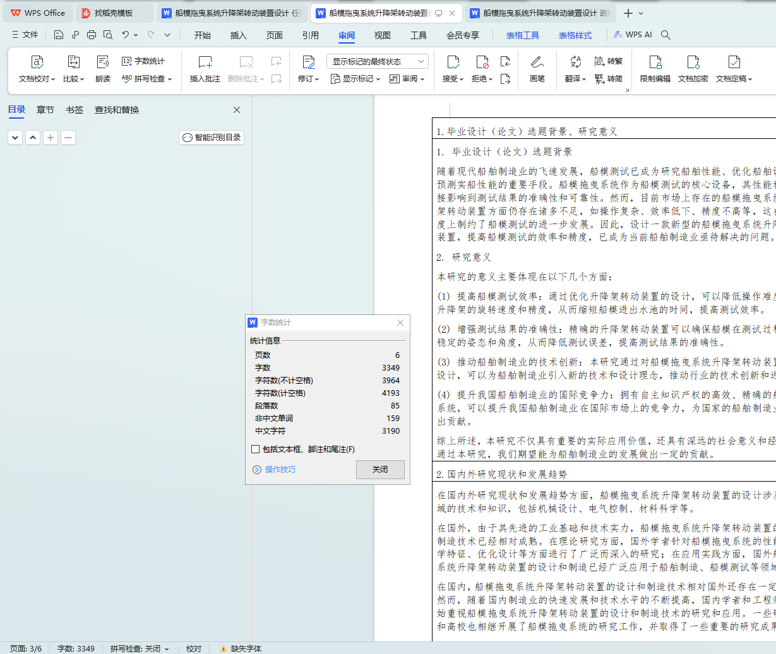
Task: Switch to 找稻壳模板 tab
Action: pyautogui.click(x=114, y=13)
